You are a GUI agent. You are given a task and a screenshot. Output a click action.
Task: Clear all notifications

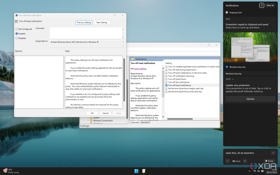pyautogui.click(x=270, y=5)
